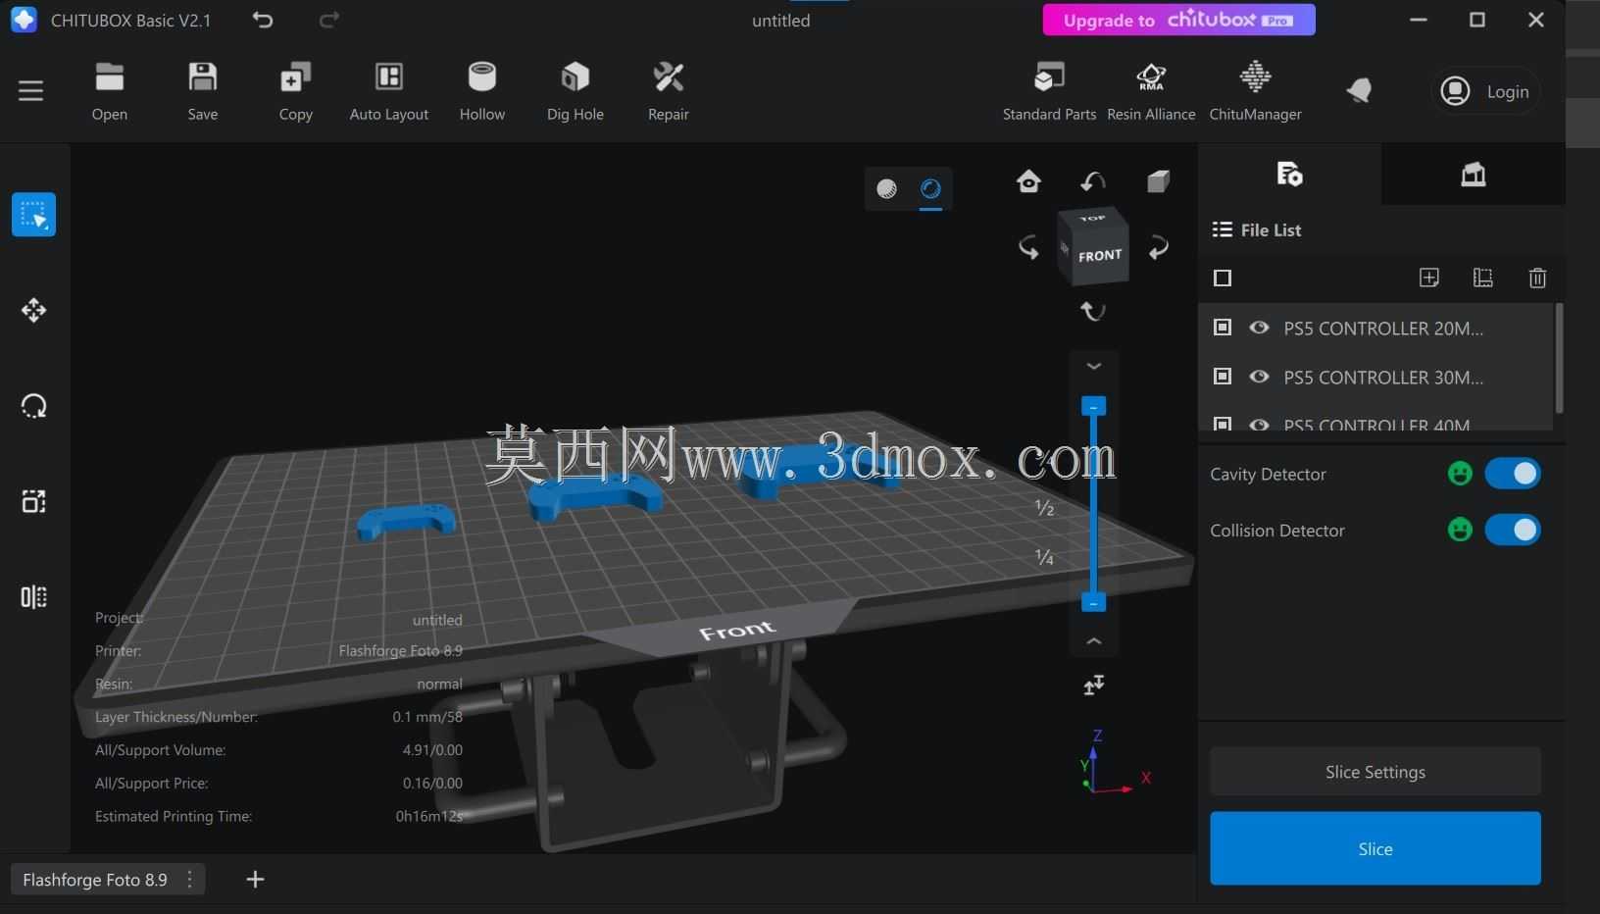Rotate view left with curved arrow

coord(1028,247)
